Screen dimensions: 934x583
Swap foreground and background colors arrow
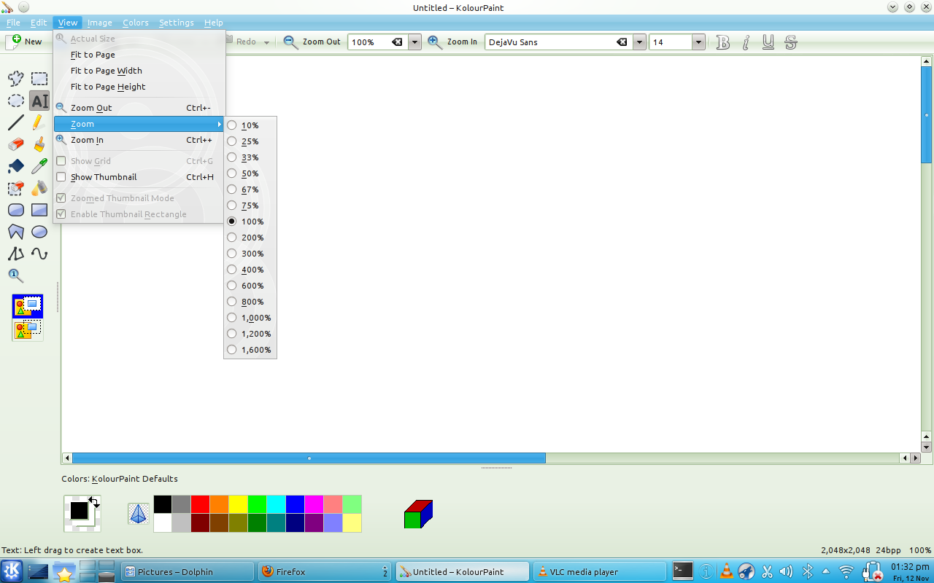(94, 501)
